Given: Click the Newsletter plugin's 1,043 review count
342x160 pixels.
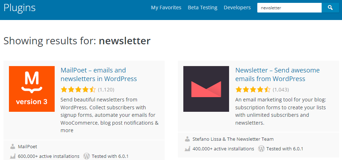Looking at the screenshot, I should tap(281, 89).
